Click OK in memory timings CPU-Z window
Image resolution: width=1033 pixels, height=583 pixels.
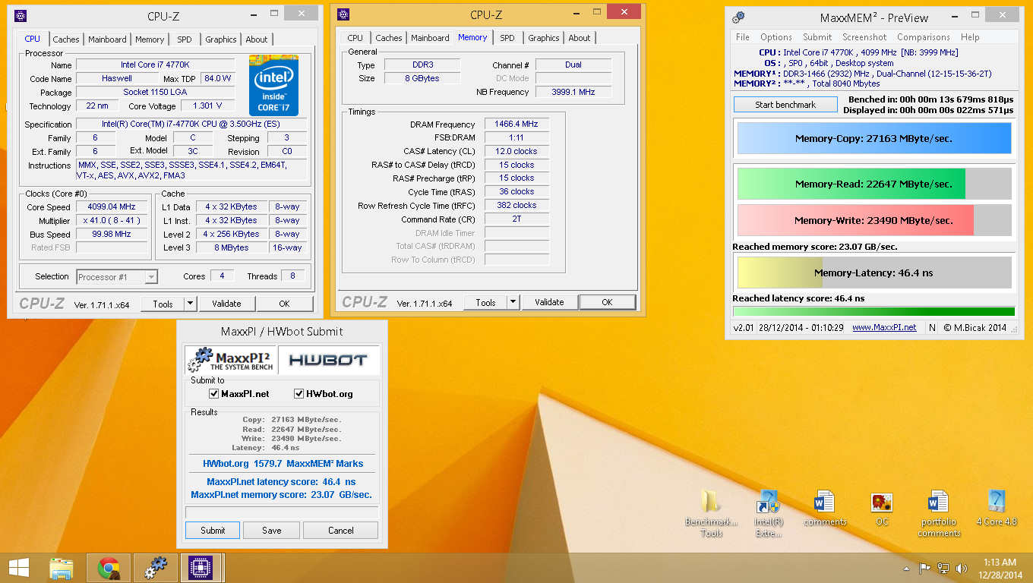click(607, 302)
